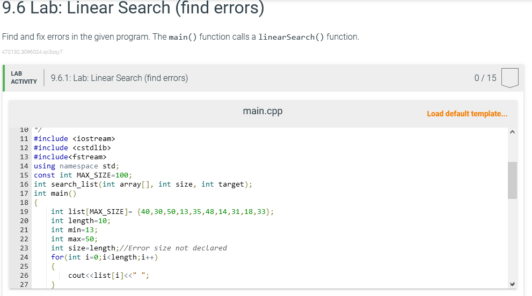Click the code editor vertical scrollbar thumb
The image size is (532, 296).
point(512,180)
